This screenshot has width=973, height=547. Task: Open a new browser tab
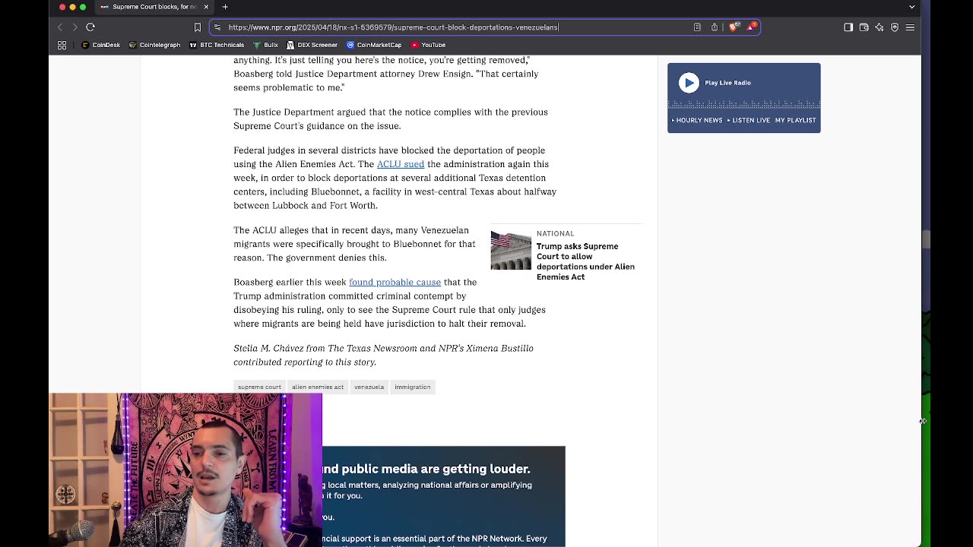[x=225, y=7]
